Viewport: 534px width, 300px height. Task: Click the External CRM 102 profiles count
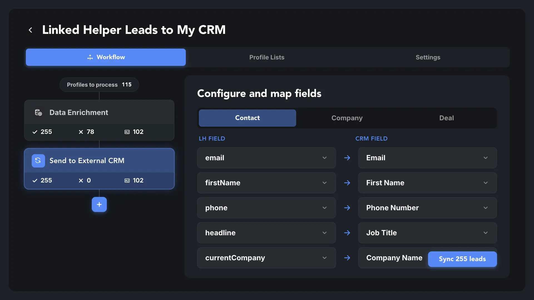[138, 181]
